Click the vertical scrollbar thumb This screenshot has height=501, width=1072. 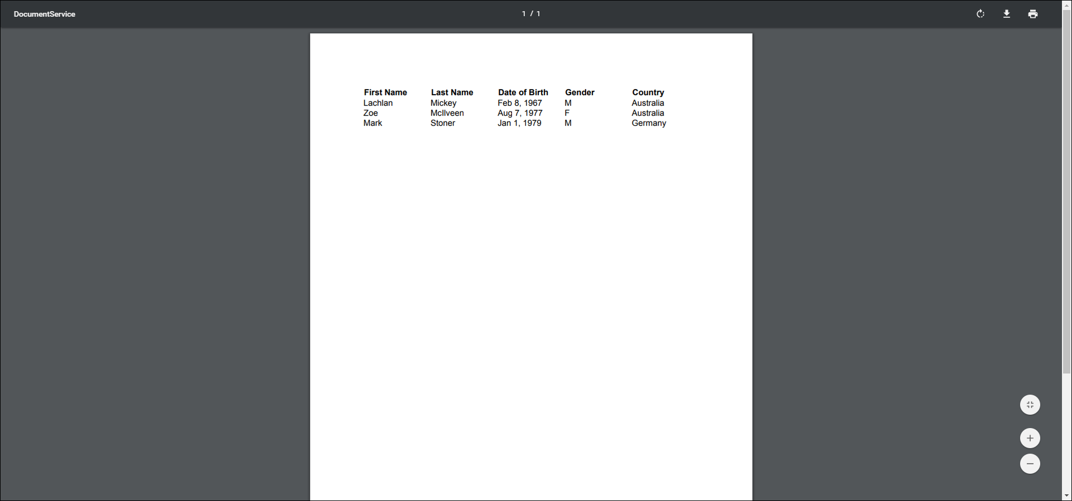pyautogui.click(x=1067, y=189)
